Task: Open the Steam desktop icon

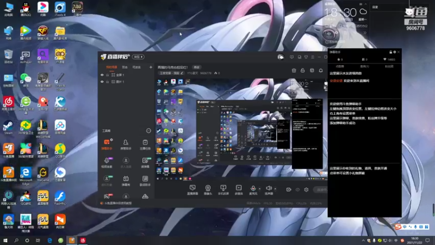Action: [8, 127]
